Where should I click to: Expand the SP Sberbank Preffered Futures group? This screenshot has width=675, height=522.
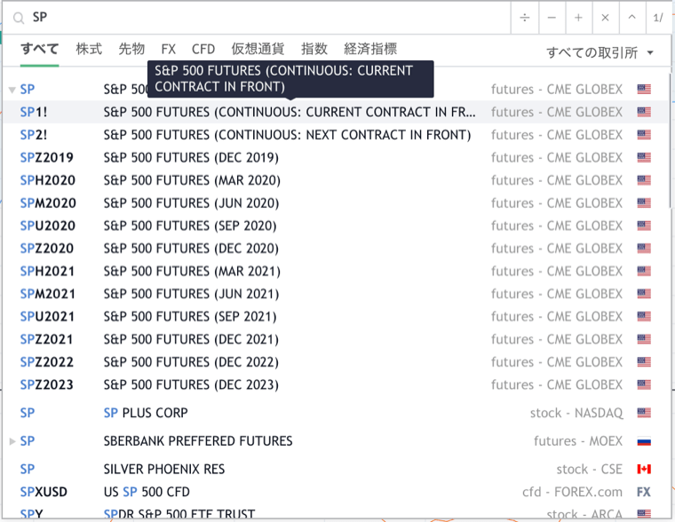[12, 441]
